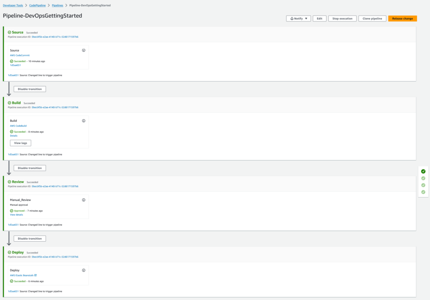Viewport: 430px width, 300px height.
Task: Disable transition between Review and Deploy
Action: tap(30, 239)
